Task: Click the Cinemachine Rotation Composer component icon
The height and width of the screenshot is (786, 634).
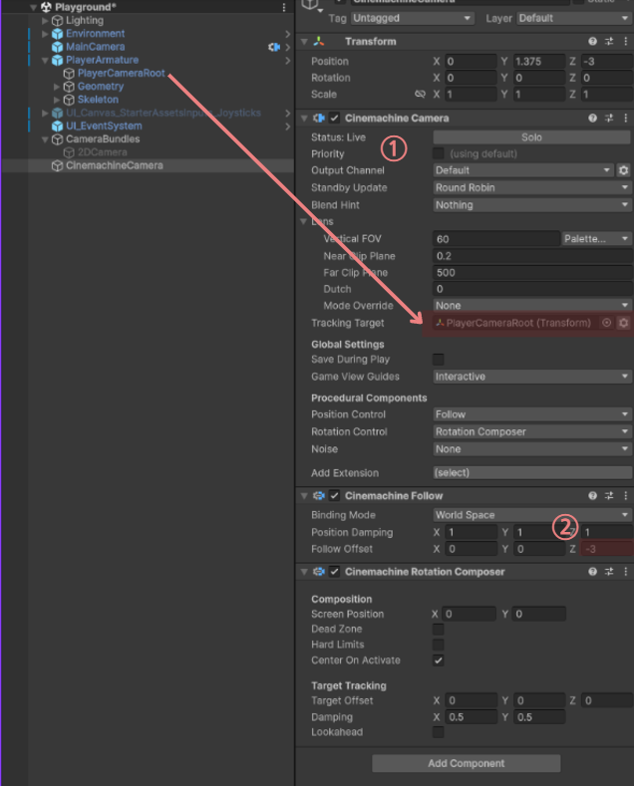Action: pyautogui.click(x=319, y=572)
